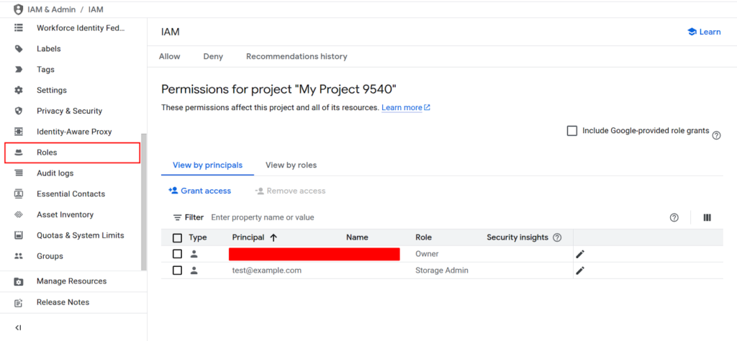Edit test@example.com with the pencil icon
This screenshot has width=737, height=341.
pyautogui.click(x=581, y=270)
